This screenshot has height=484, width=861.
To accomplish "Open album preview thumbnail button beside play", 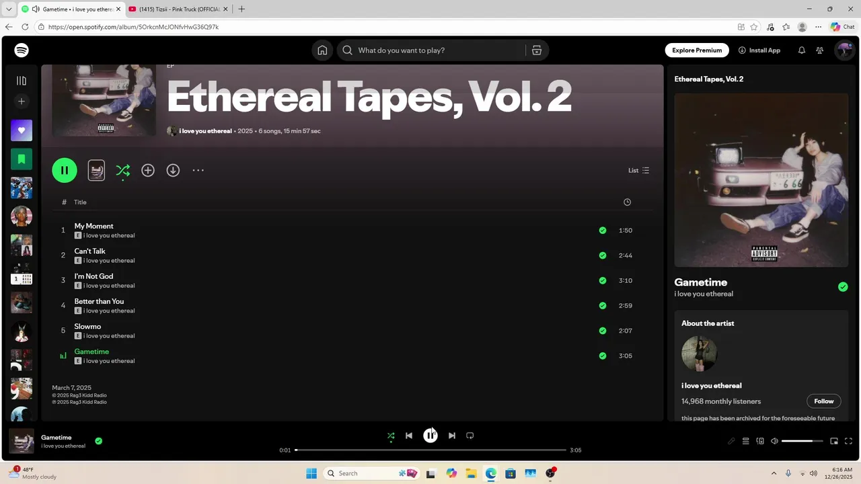I will click(96, 170).
